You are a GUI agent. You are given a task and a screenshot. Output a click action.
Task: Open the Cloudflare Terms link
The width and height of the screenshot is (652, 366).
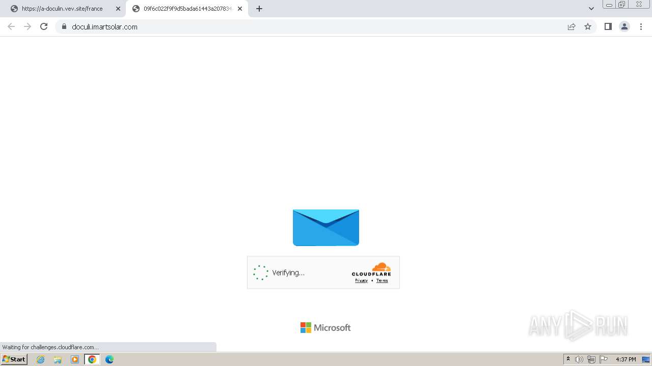pos(382,281)
